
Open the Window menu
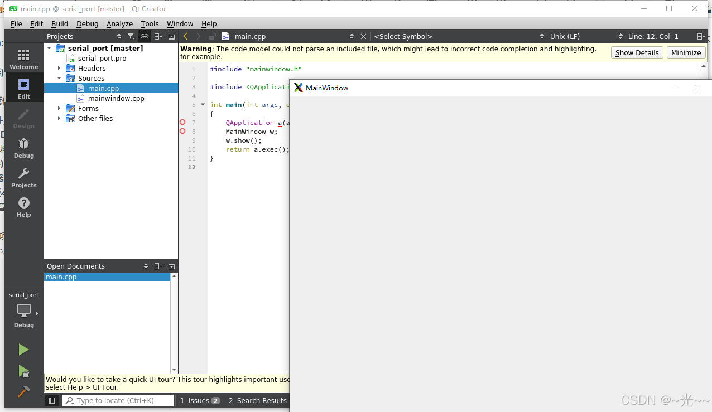(x=180, y=23)
